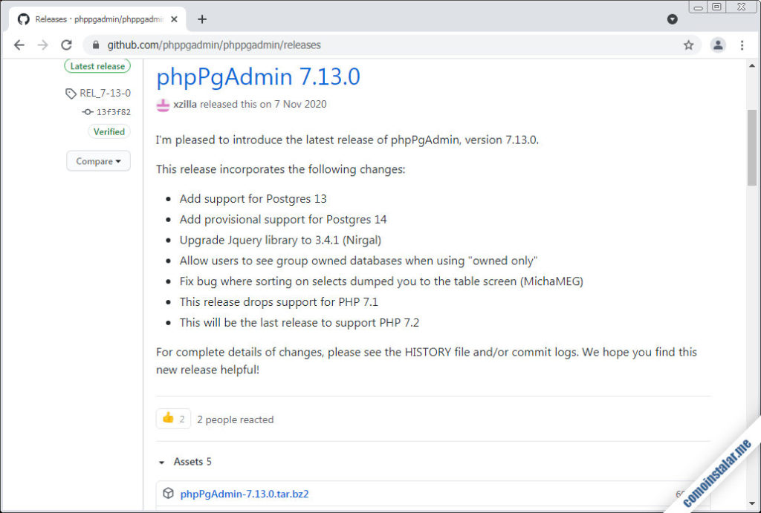The width and height of the screenshot is (761, 513).
Task: Click the package icon beside the tar.bz2 asset
Action: click(169, 493)
